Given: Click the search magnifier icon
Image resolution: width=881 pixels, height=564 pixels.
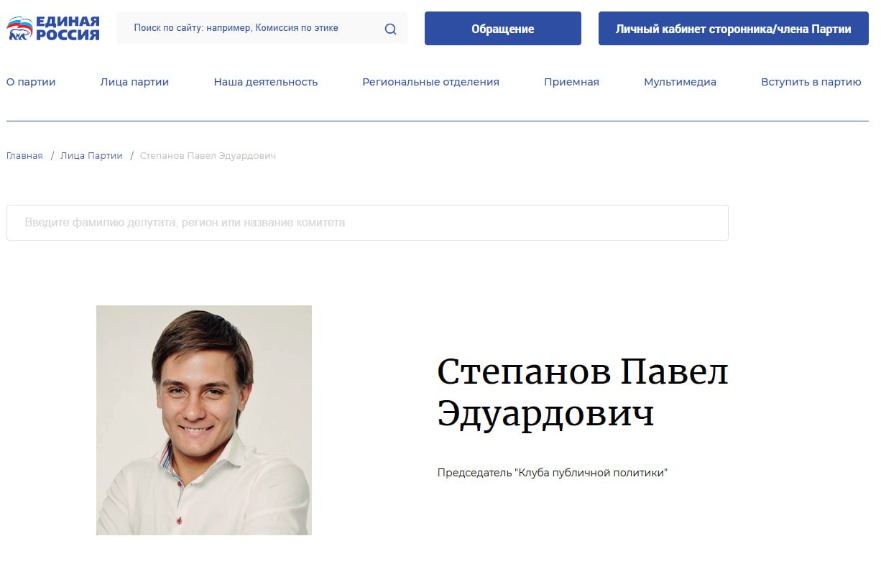Looking at the screenshot, I should [390, 28].
